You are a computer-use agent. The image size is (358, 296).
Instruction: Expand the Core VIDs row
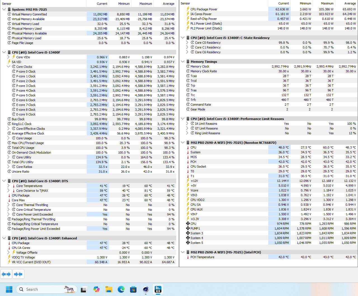coord(8,57)
